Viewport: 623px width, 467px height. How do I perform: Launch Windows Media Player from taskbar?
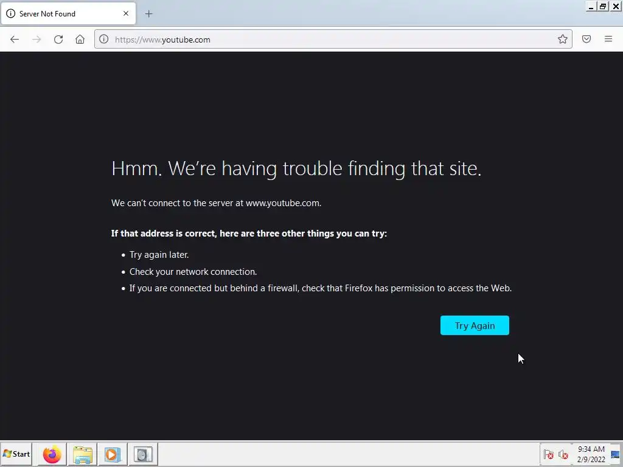(113, 454)
